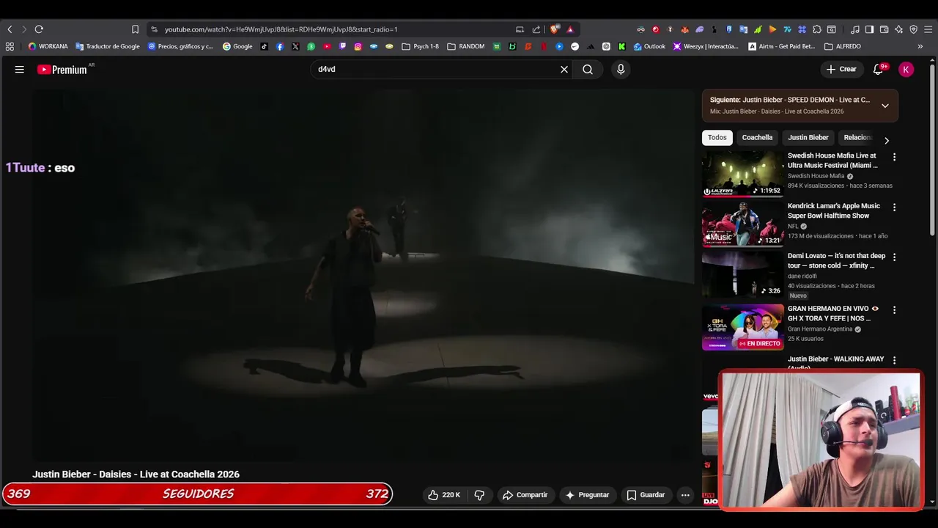Open tab groups grid icon on bookmarks bar
This screenshot has height=528, width=938.
tap(10, 46)
